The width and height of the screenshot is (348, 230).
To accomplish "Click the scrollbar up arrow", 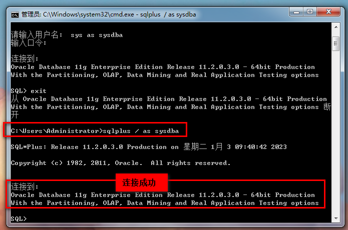I will pyautogui.click(x=336, y=27).
